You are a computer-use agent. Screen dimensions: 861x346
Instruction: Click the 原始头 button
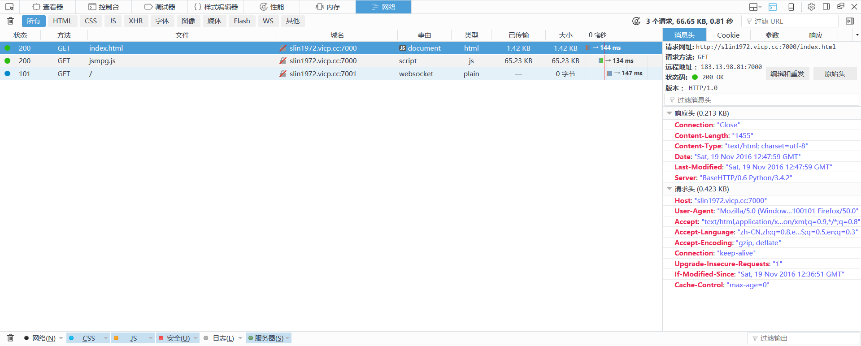(x=835, y=74)
